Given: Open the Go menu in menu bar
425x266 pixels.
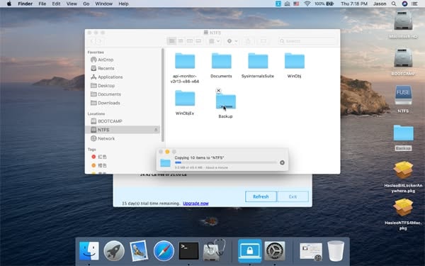Looking at the screenshot, I should click(x=86, y=4).
